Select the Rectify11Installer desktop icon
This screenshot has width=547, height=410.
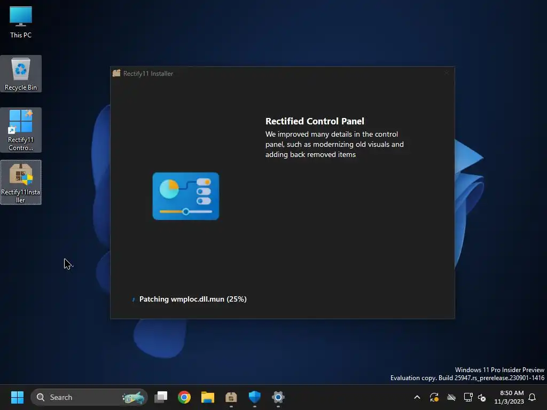pyautogui.click(x=21, y=183)
